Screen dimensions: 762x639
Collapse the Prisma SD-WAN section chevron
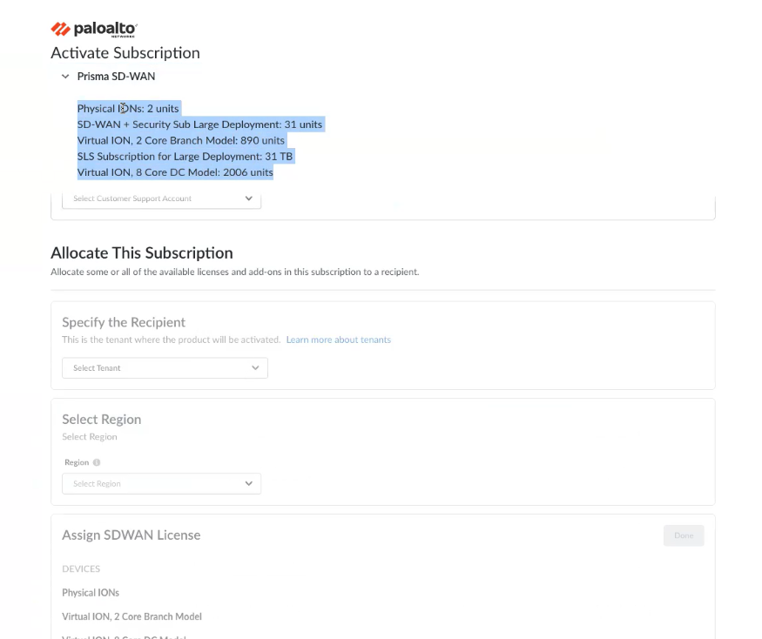[65, 77]
